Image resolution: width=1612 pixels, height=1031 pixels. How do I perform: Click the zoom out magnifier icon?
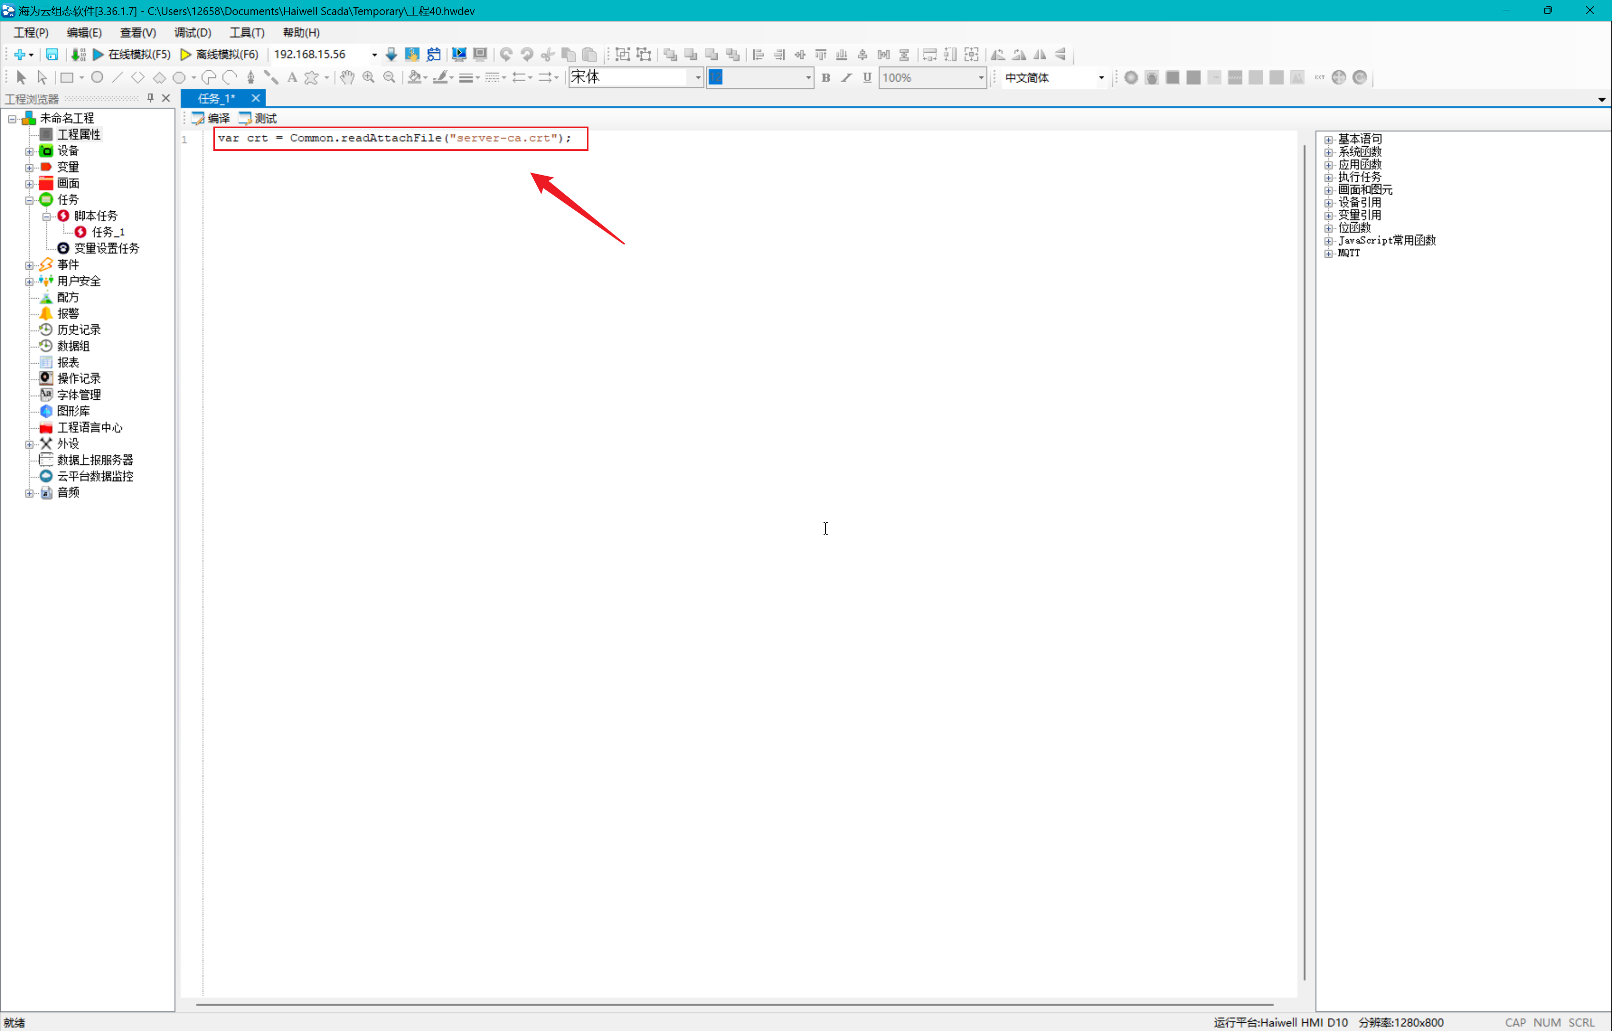point(389,77)
